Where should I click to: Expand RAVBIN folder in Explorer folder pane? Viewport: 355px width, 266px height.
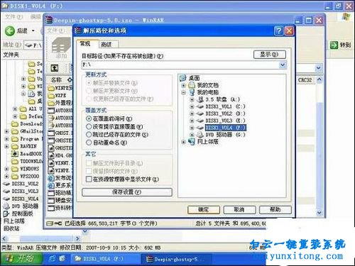pyautogui.click(x=6, y=146)
